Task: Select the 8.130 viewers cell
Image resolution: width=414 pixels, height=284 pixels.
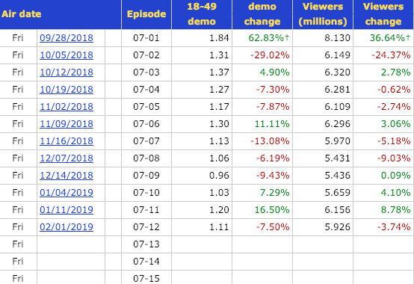Action: (323, 38)
